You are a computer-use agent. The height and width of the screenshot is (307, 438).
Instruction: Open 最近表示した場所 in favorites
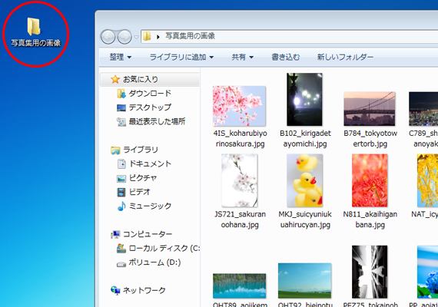coord(157,121)
